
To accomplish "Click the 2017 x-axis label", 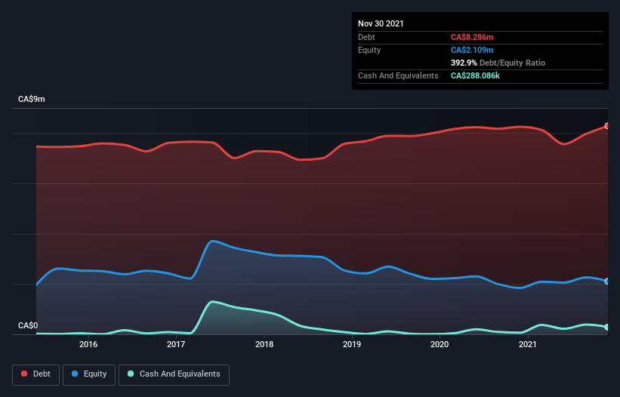I will coord(176,344).
